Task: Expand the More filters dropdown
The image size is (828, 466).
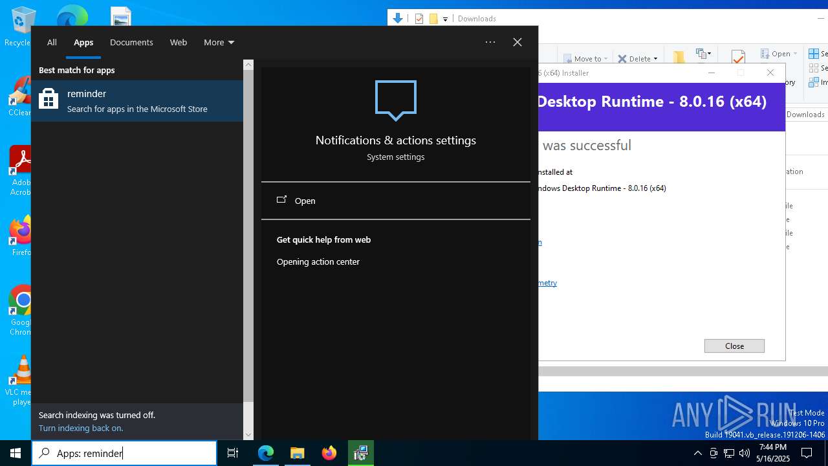Action: (219, 42)
